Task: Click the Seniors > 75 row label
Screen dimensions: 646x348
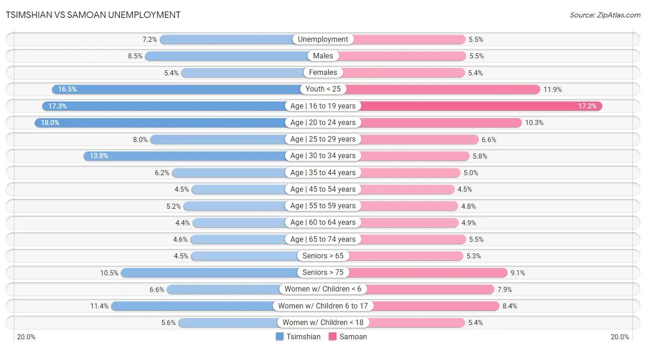Action: (323, 273)
